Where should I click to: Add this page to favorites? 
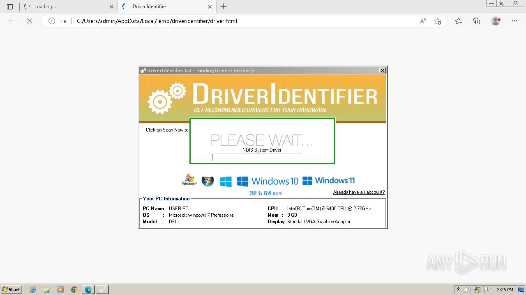tap(438, 21)
